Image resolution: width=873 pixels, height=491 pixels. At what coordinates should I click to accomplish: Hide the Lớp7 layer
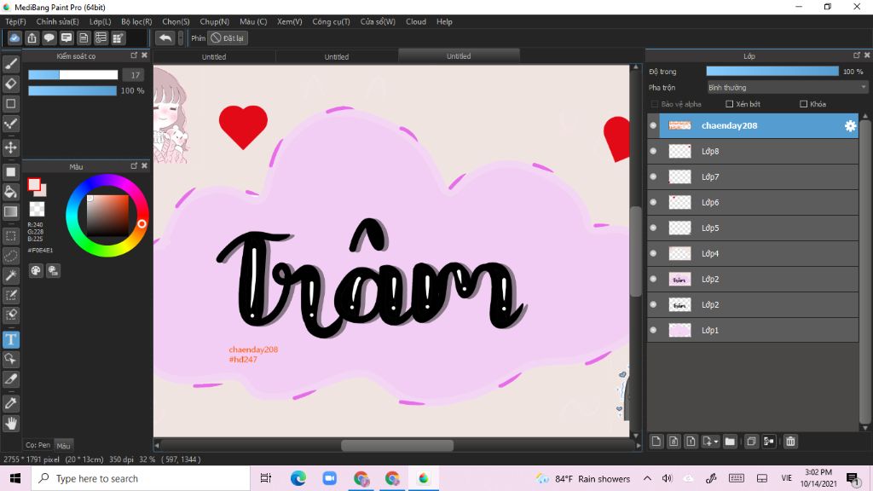tap(653, 176)
